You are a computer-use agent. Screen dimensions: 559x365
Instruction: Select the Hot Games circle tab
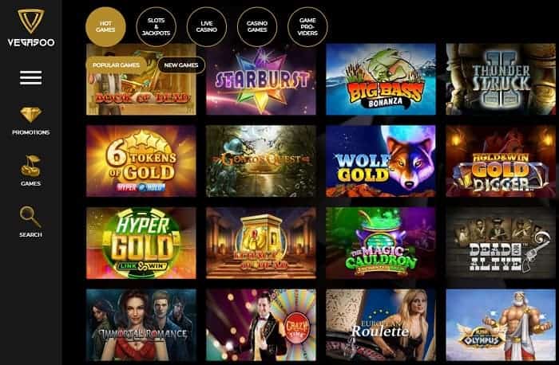point(105,27)
